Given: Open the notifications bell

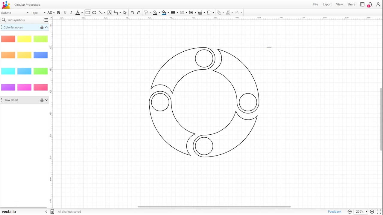Looking at the screenshot, I should (370, 5).
